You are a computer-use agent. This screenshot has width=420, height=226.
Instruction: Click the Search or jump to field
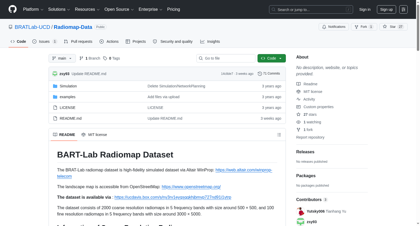tap(311, 9)
